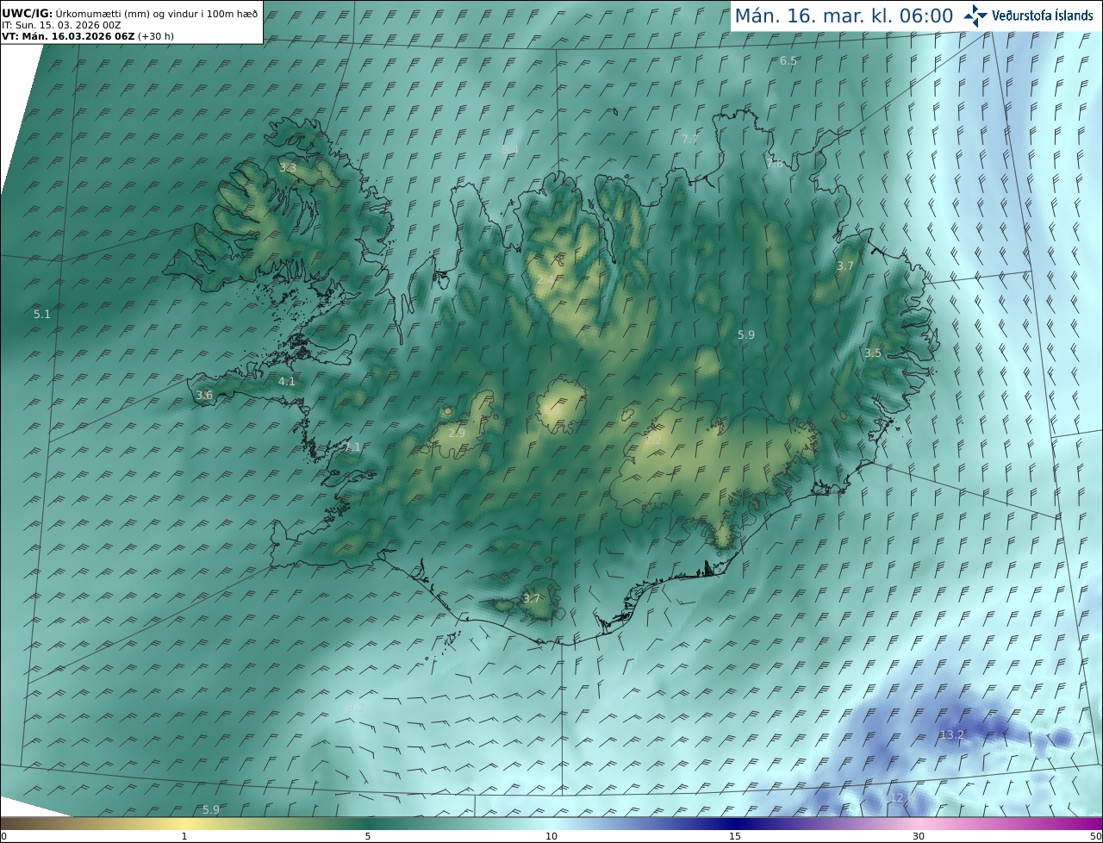Select the VT: Mán. 16.03.2026 06Z line
Screen dimensions: 1103x843
point(87,36)
